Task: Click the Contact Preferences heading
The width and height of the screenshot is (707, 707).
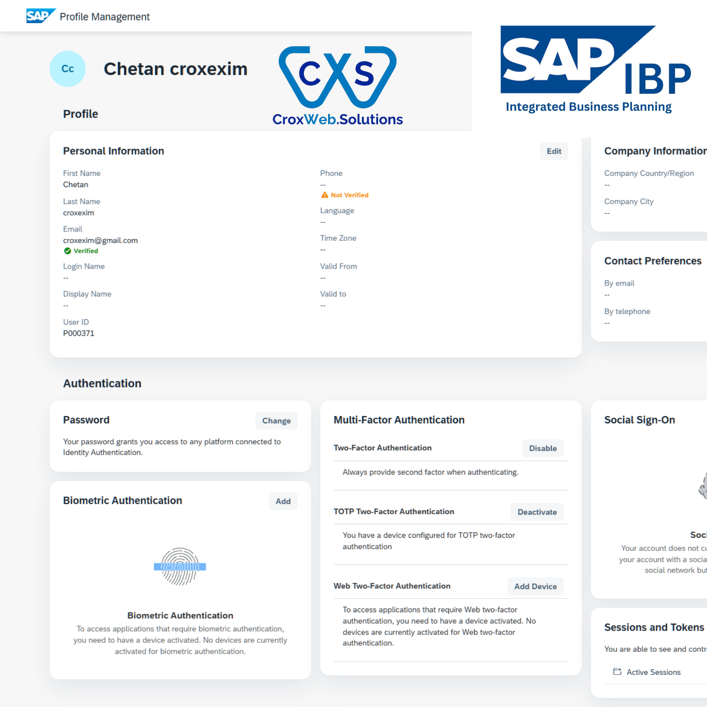Action: tap(653, 261)
